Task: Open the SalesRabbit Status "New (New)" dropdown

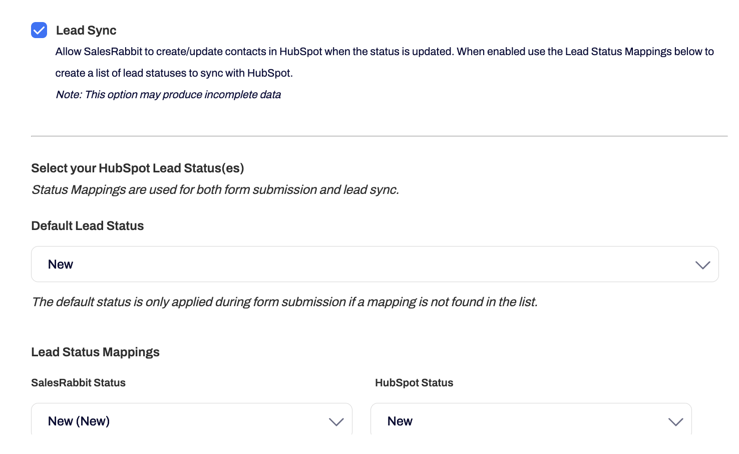Action: [x=191, y=421]
